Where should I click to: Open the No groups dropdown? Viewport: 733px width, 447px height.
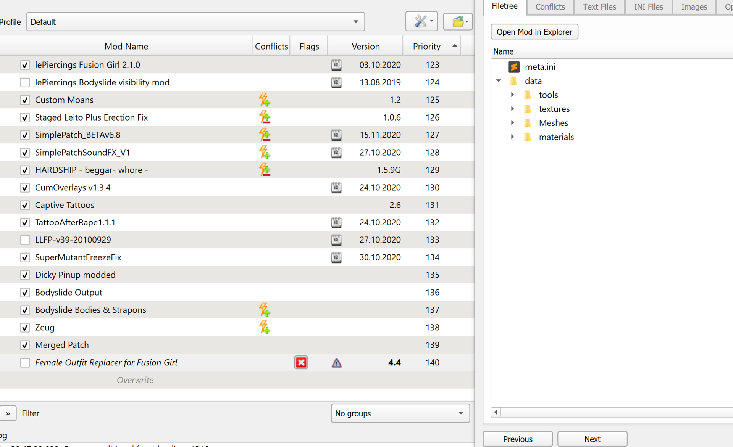click(x=400, y=413)
